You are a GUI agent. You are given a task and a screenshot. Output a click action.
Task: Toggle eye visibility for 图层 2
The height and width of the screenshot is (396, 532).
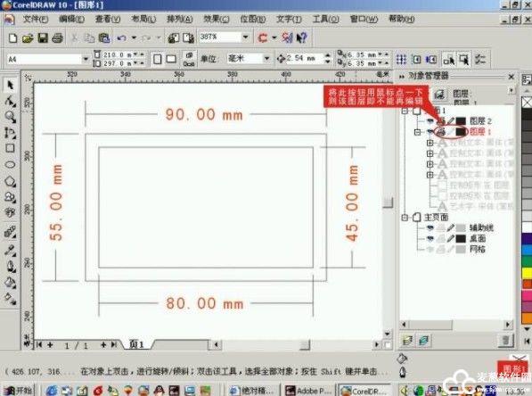tap(430, 121)
